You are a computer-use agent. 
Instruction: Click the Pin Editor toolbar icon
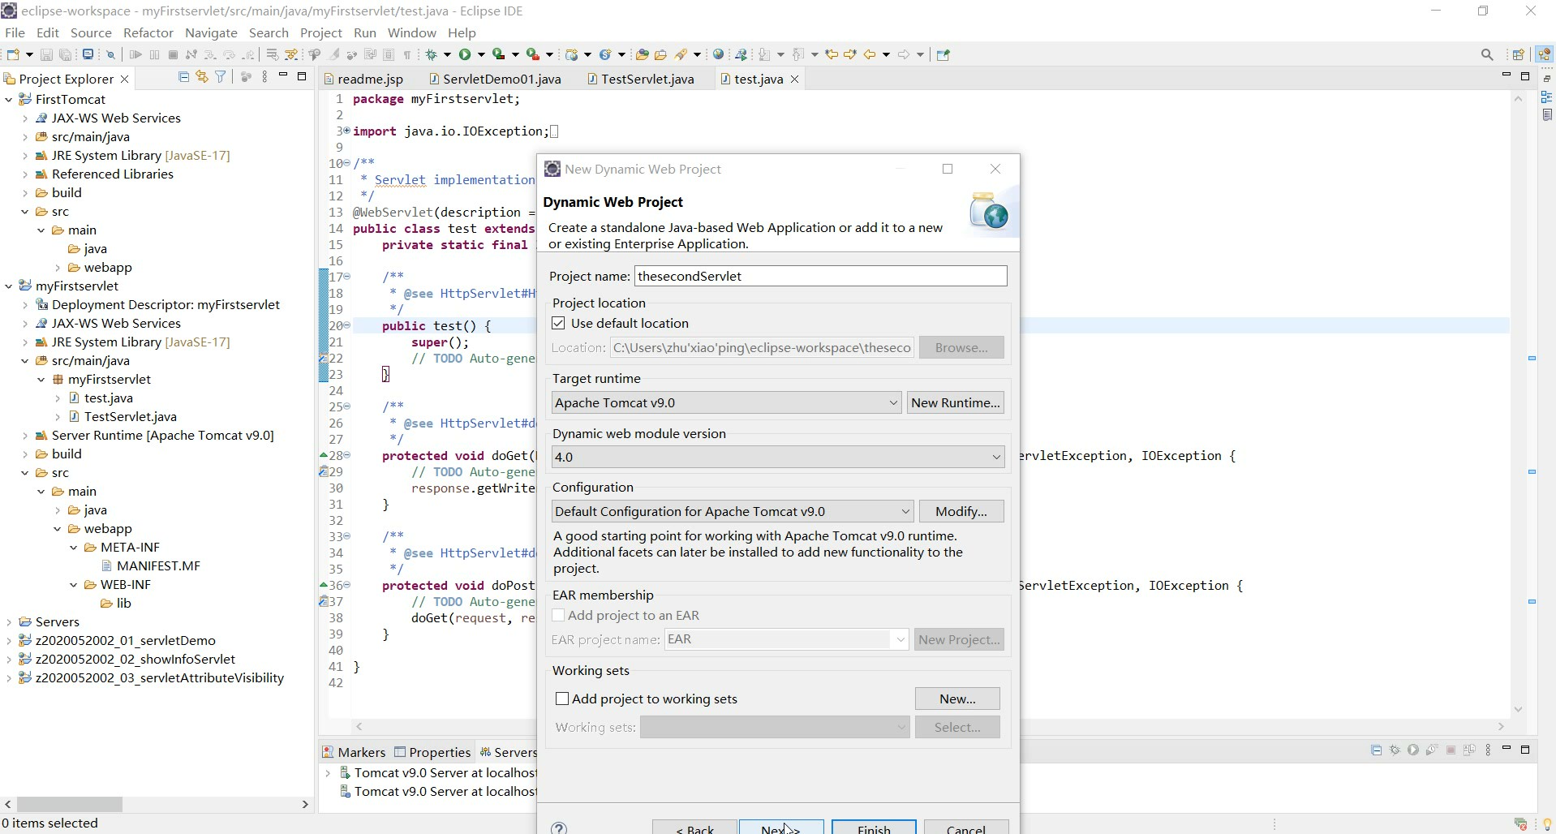[943, 54]
